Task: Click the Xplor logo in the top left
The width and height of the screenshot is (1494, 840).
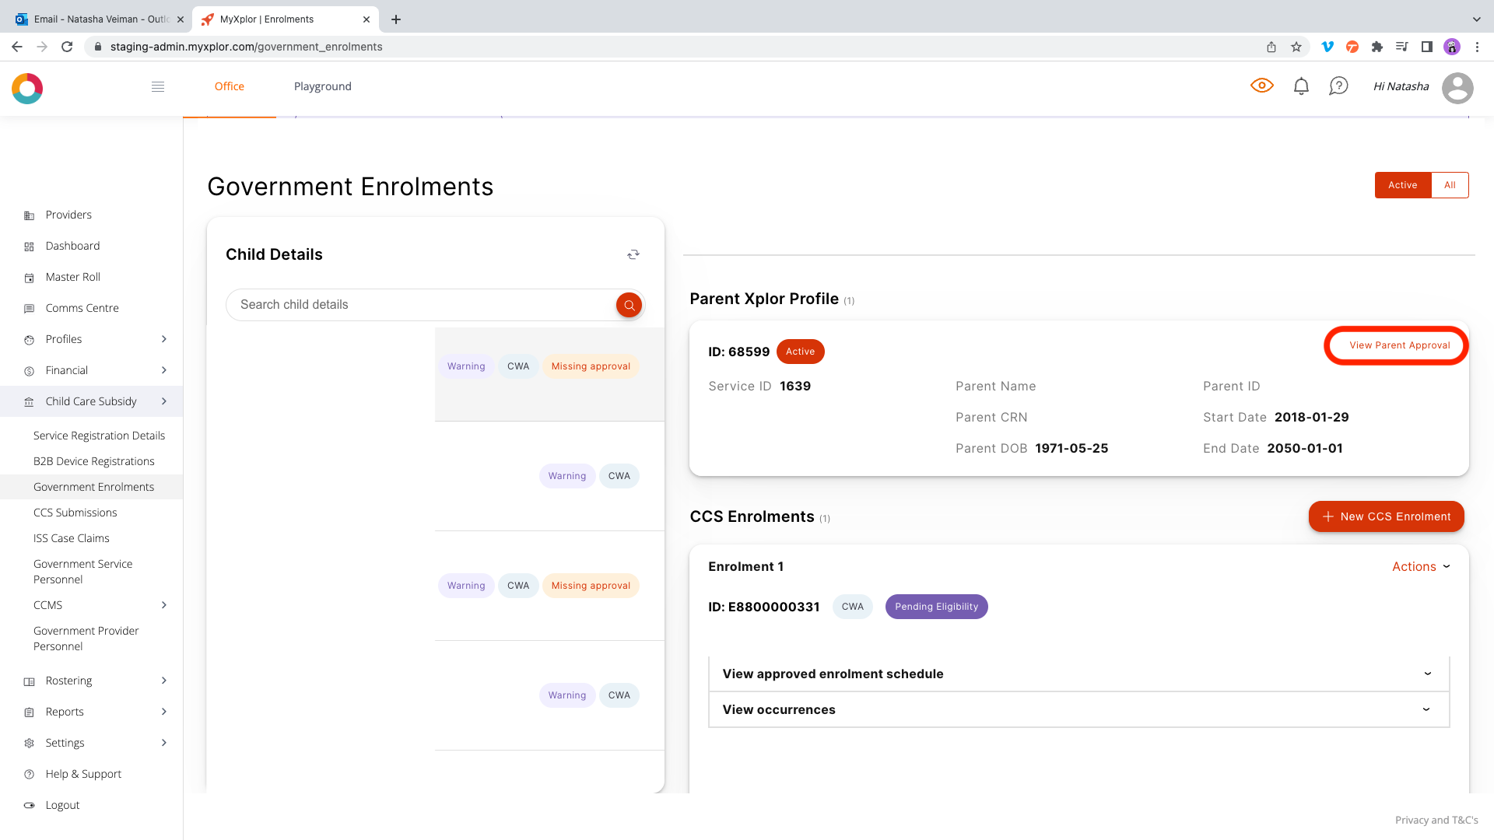Action: tap(27, 88)
